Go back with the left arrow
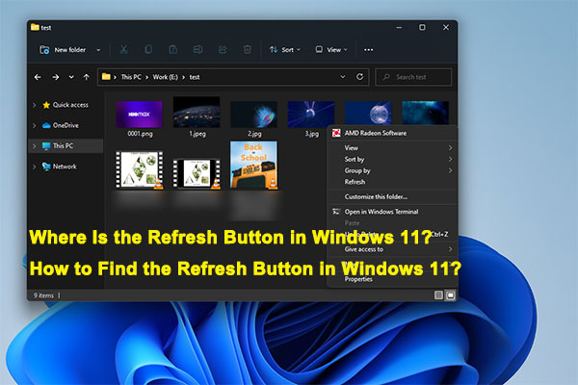The image size is (578, 385). pyautogui.click(x=38, y=77)
